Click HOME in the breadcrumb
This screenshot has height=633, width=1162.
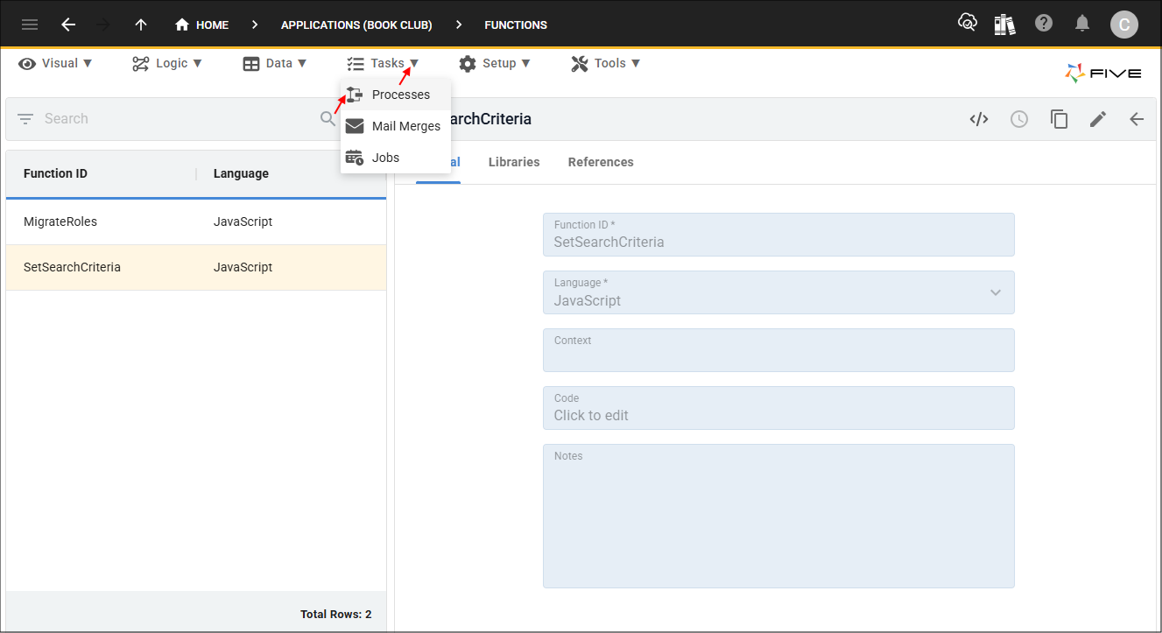click(x=212, y=25)
